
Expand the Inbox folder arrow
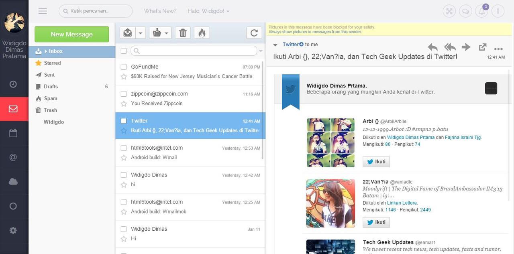46,51
